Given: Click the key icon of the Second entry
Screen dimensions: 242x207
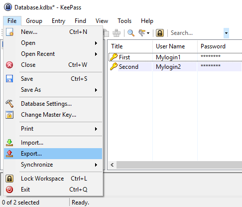Looking at the screenshot, I should (x=114, y=67).
